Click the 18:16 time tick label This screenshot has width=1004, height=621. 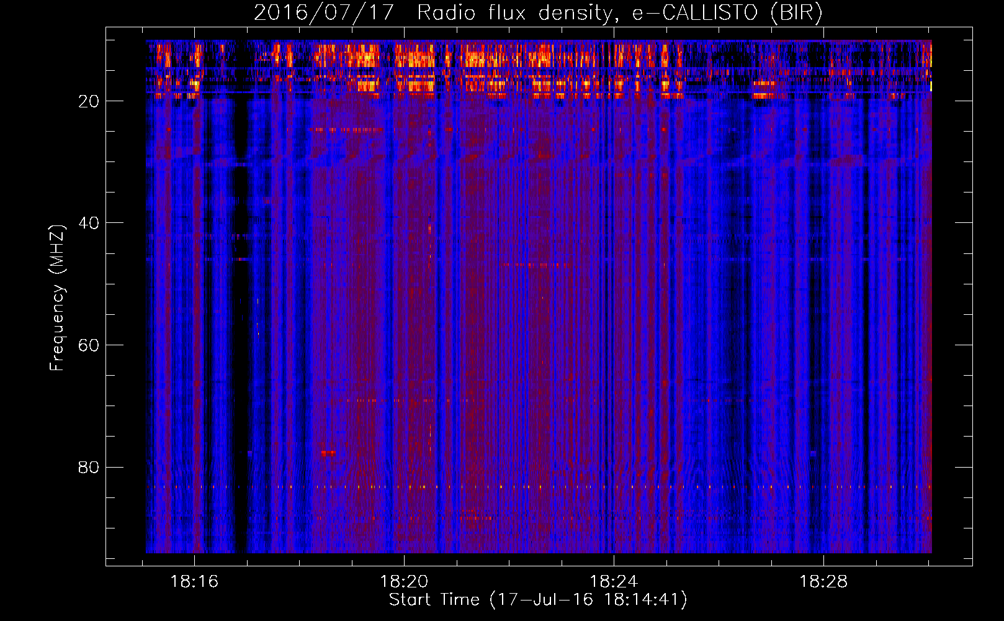point(195,582)
